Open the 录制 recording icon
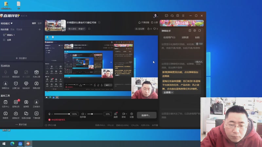Image resolution: width=262 pixels, height=147 pixels. (123, 114)
